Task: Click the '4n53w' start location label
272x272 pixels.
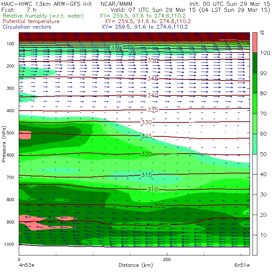Action: click(27, 265)
